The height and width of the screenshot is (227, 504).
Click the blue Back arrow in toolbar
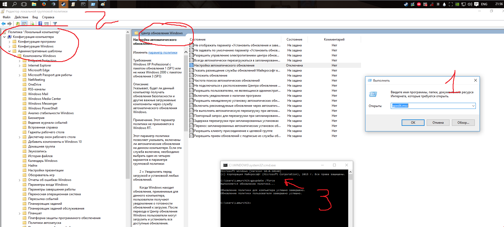coord(3,24)
